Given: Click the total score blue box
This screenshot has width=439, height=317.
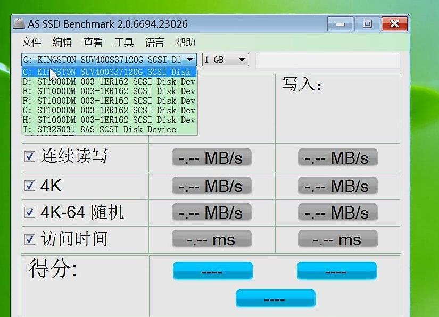Looking at the screenshot, I should pos(276,298).
